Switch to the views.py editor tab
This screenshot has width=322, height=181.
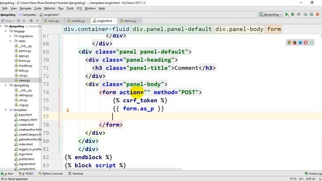(x=53, y=21)
